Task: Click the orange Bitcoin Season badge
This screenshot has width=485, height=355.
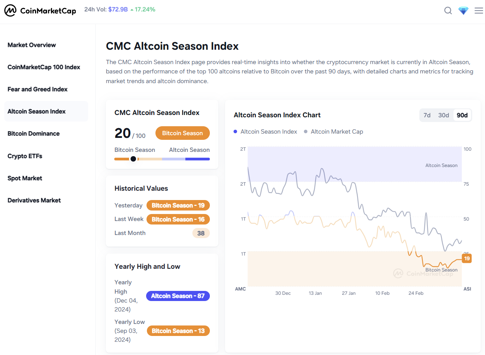Action: pyautogui.click(x=182, y=133)
